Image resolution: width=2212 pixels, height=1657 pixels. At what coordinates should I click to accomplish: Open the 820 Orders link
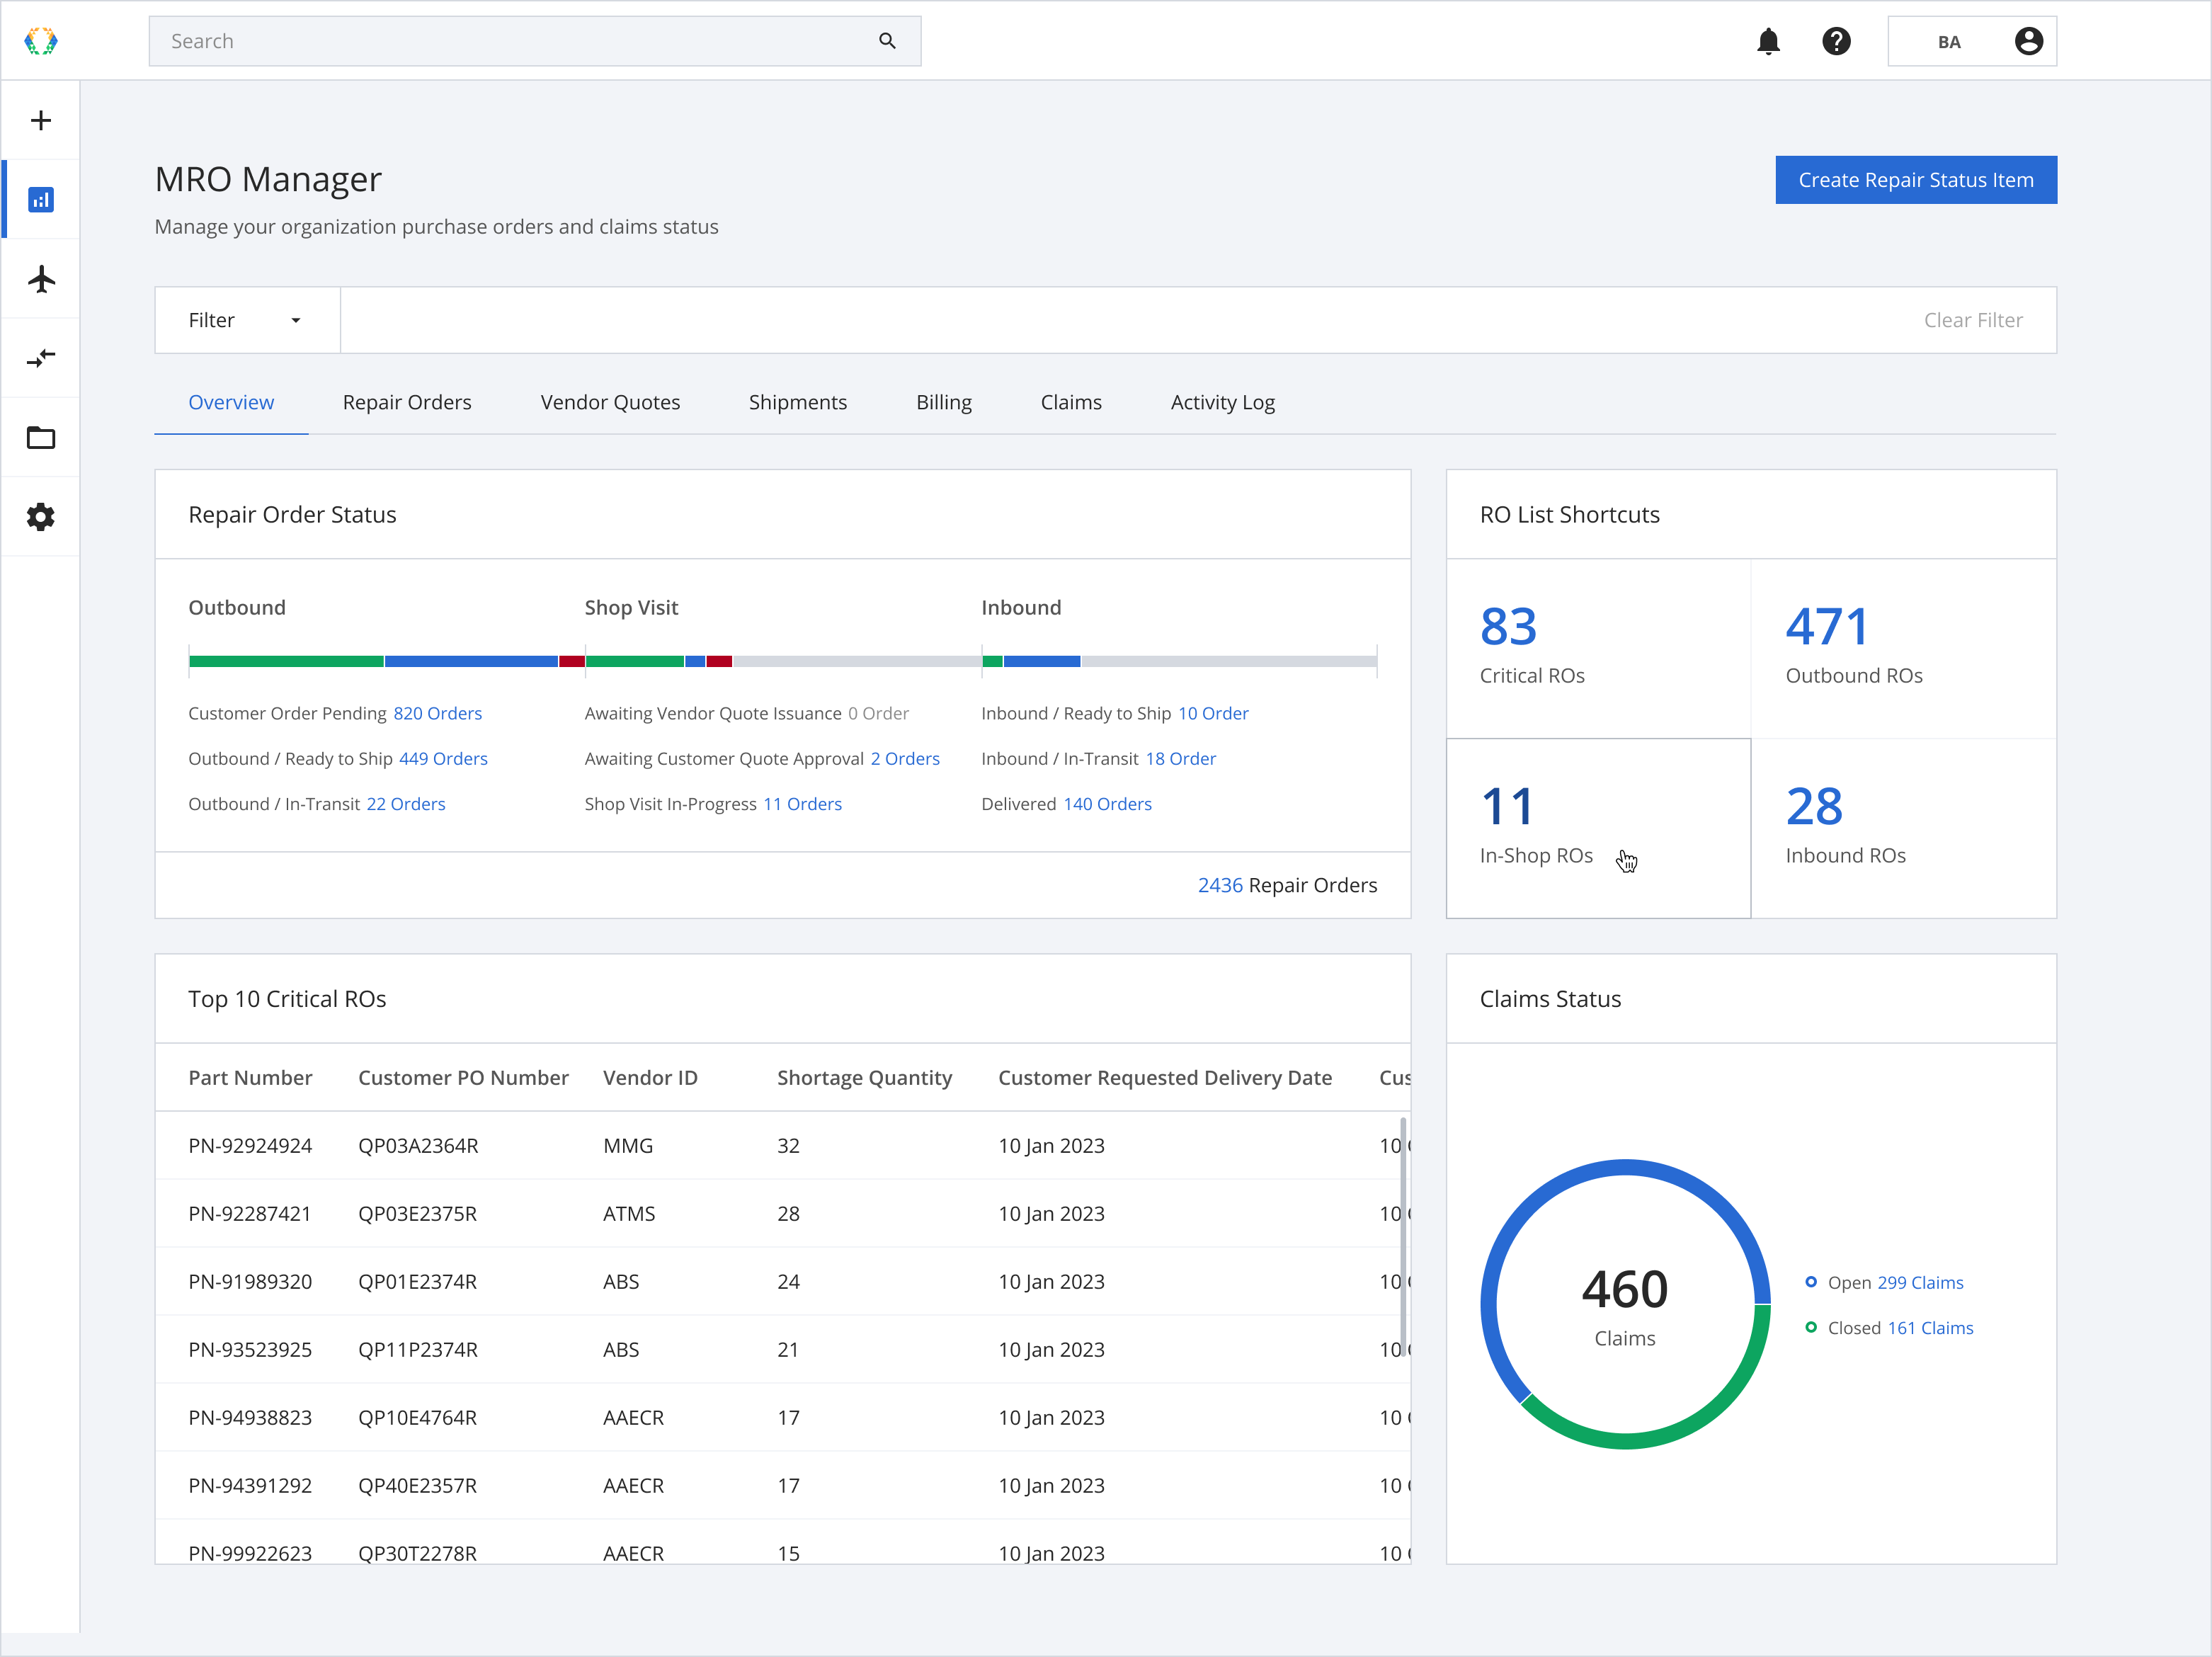tap(437, 713)
